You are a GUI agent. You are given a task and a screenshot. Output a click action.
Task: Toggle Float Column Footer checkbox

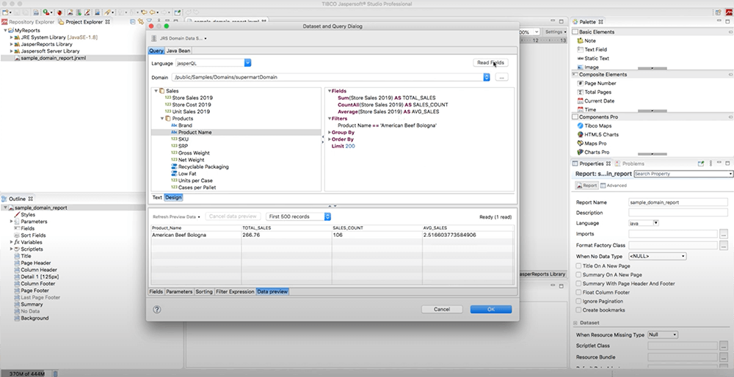click(578, 293)
